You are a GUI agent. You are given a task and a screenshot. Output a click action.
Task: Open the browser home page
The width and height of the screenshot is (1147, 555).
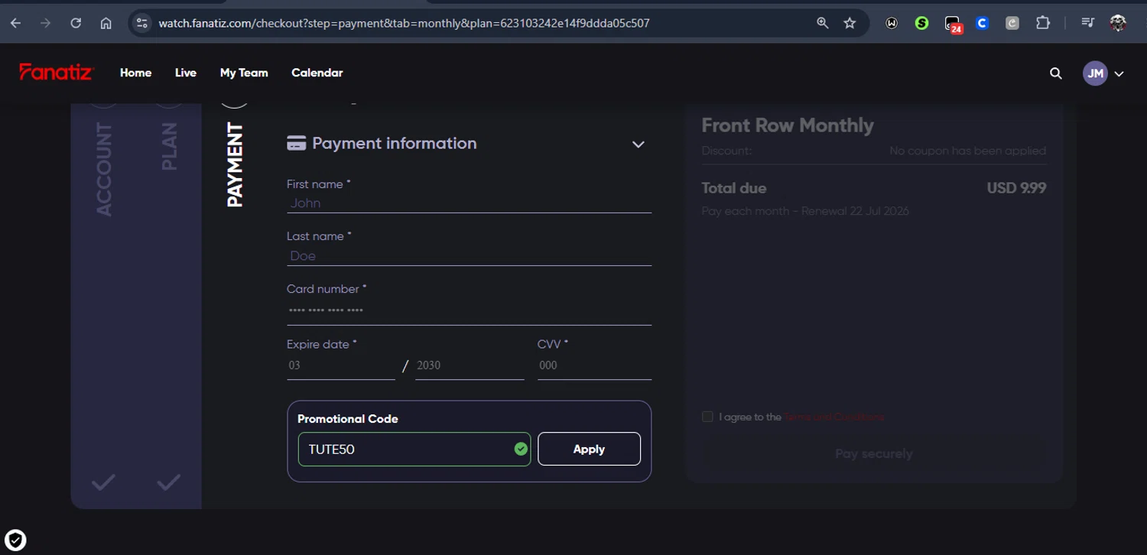click(x=106, y=23)
